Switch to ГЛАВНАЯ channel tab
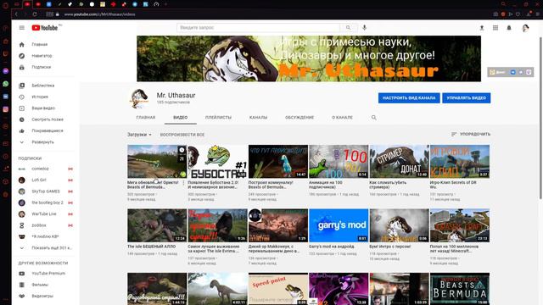 pos(146,118)
